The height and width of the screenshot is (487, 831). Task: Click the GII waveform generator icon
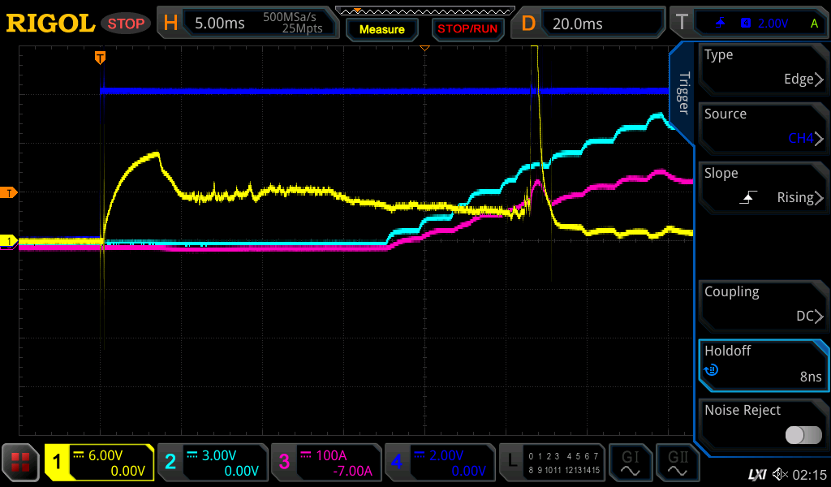pyautogui.click(x=677, y=463)
